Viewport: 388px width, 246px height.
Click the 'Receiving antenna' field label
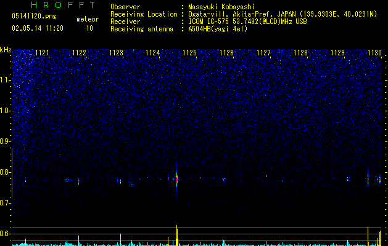click(142, 29)
